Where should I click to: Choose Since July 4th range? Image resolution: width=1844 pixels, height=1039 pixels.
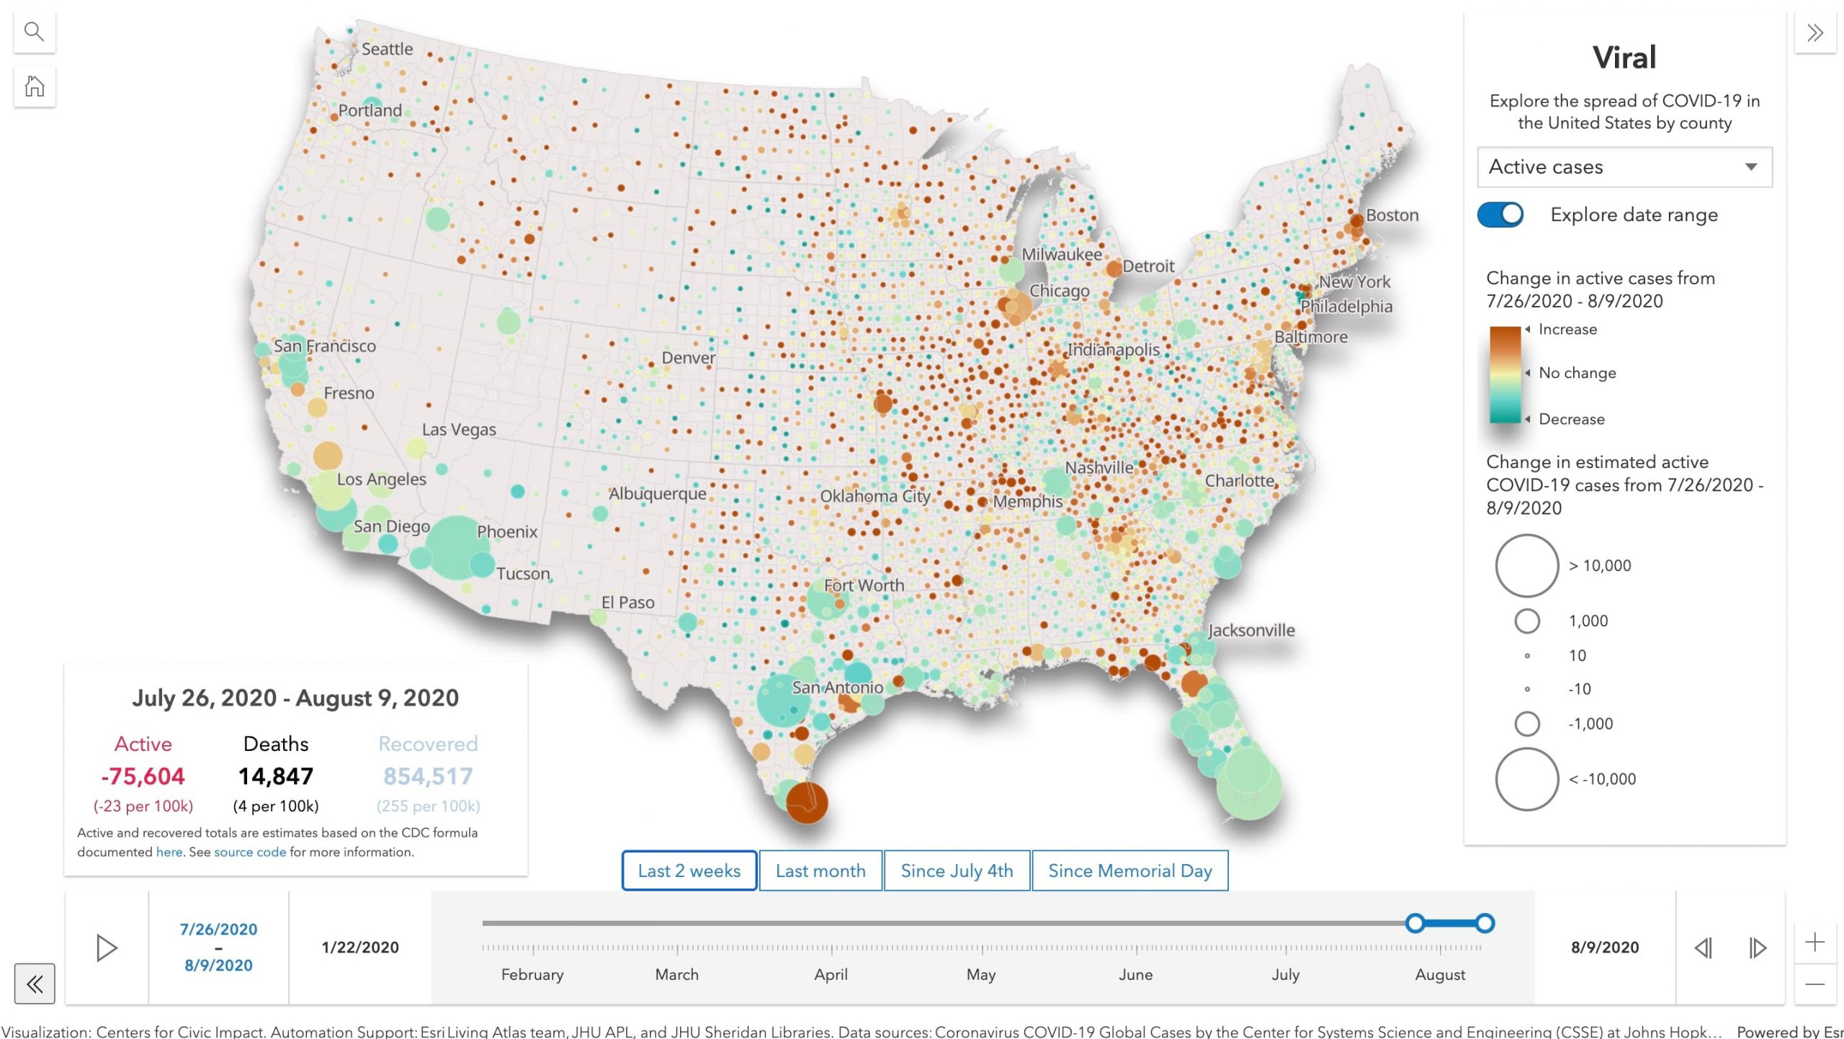click(x=957, y=871)
